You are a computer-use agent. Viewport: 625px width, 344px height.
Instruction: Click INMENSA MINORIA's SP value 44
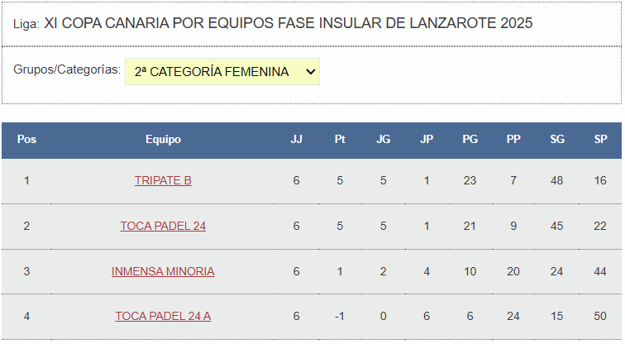tap(600, 271)
